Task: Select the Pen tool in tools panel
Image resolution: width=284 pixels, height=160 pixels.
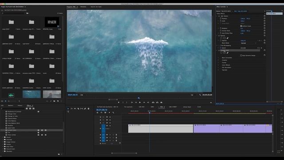Action: click(x=85, y=108)
